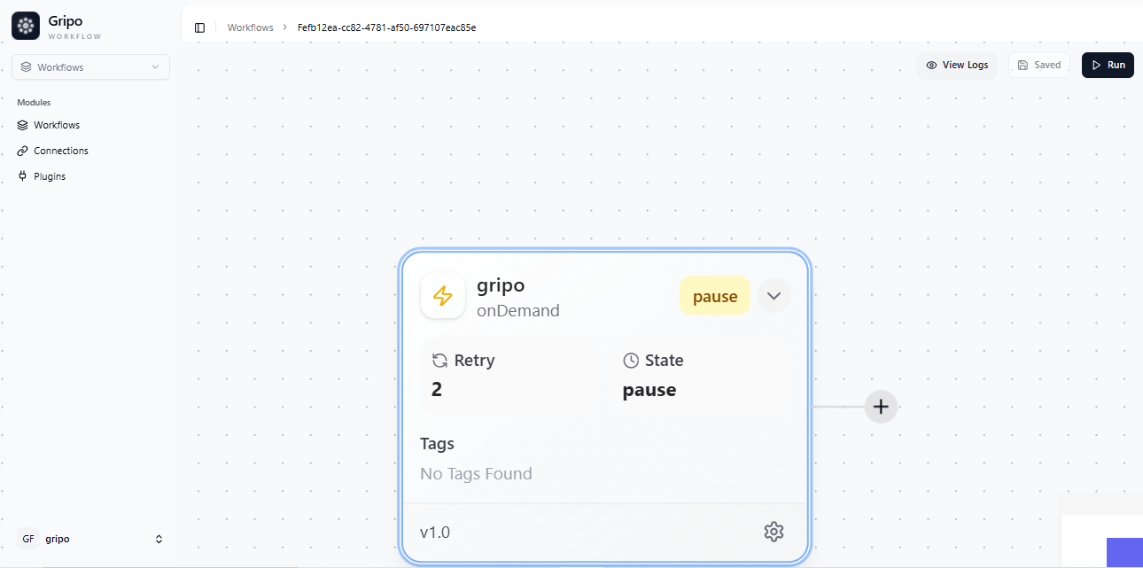The height and width of the screenshot is (568, 1143).
Task: Click the State clock icon
Action: pyautogui.click(x=631, y=361)
